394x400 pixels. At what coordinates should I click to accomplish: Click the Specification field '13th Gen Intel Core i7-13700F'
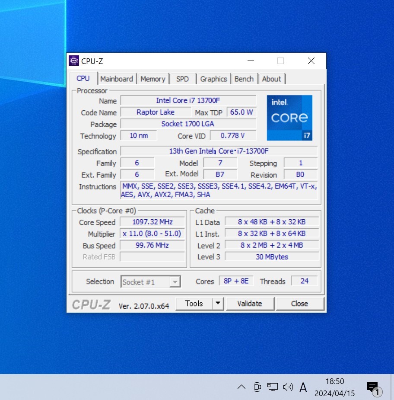click(x=219, y=151)
